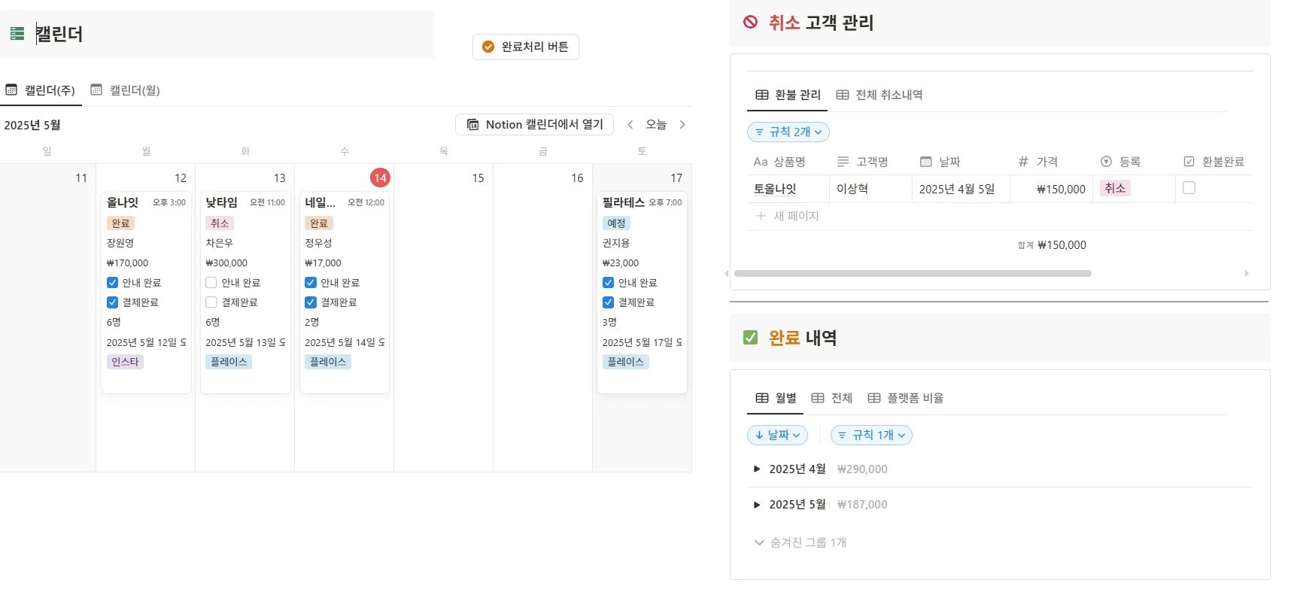Click the green calendar page icon
Screen dimensions: 1291x592
point(17,34)
